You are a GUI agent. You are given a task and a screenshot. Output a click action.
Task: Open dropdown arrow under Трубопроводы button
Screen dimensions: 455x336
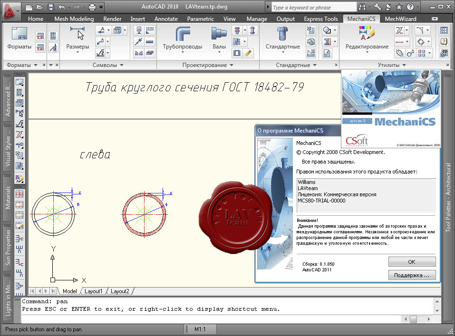point(183,52)
